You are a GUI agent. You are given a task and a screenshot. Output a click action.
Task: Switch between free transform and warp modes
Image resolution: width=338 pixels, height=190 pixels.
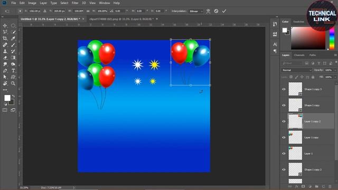coord(208,11)
